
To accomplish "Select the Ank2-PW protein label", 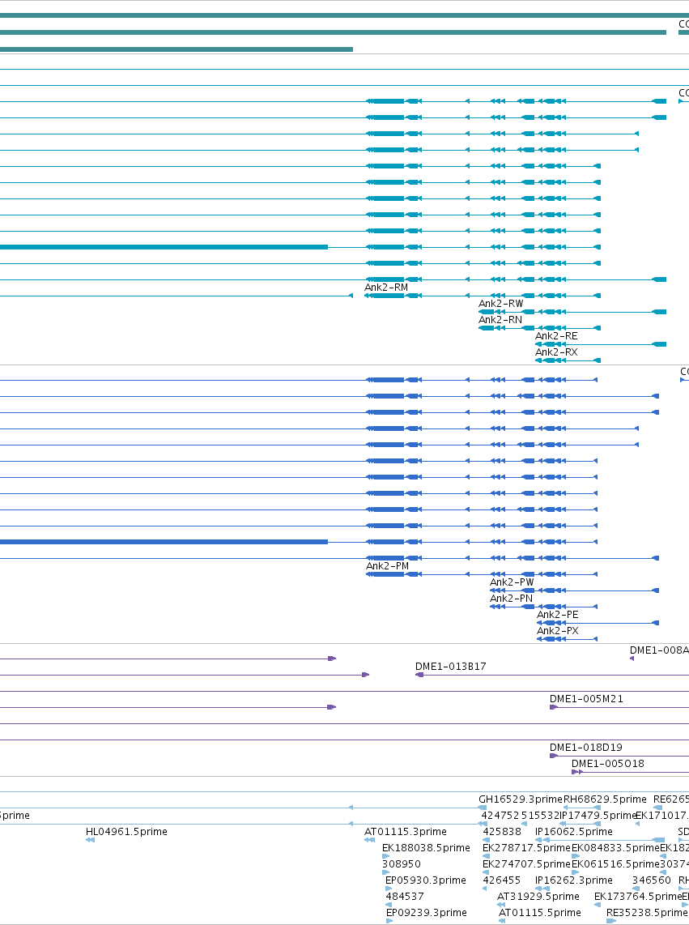I will click(x=512, y=582).
